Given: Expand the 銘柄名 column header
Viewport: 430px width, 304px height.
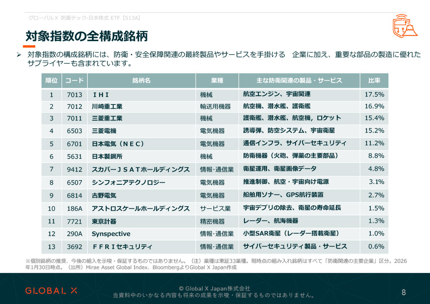Looking at the screenshot, I should coord(142,81).
